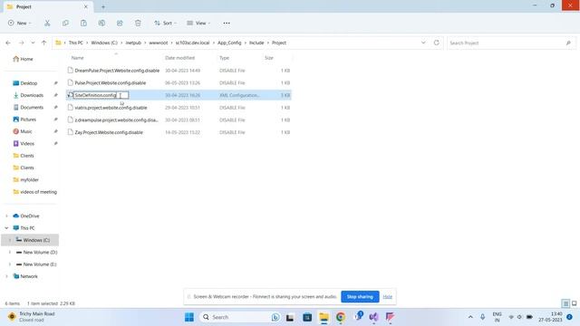This screenshot has height=326, width=580.
Task: Expand the New Volume (E:) node
Action: (x=10, y=264)
